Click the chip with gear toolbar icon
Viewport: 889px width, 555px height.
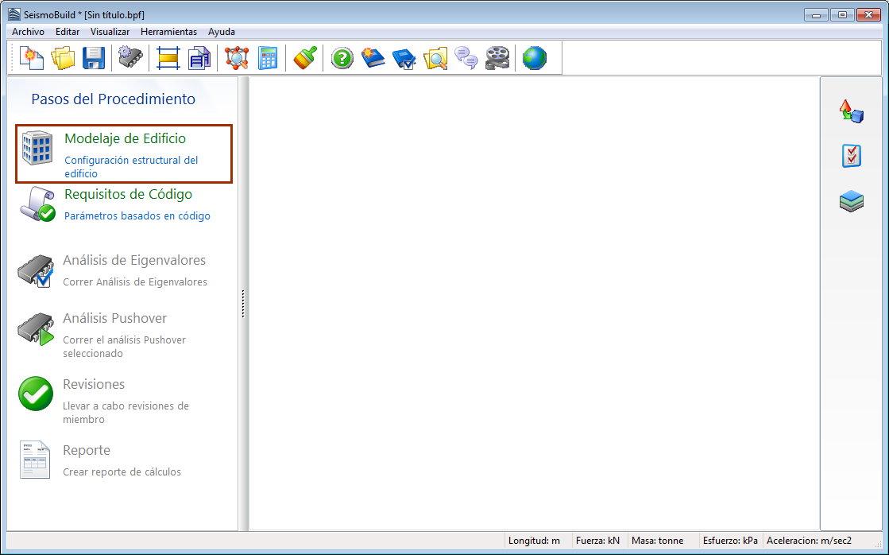point(130,58)
